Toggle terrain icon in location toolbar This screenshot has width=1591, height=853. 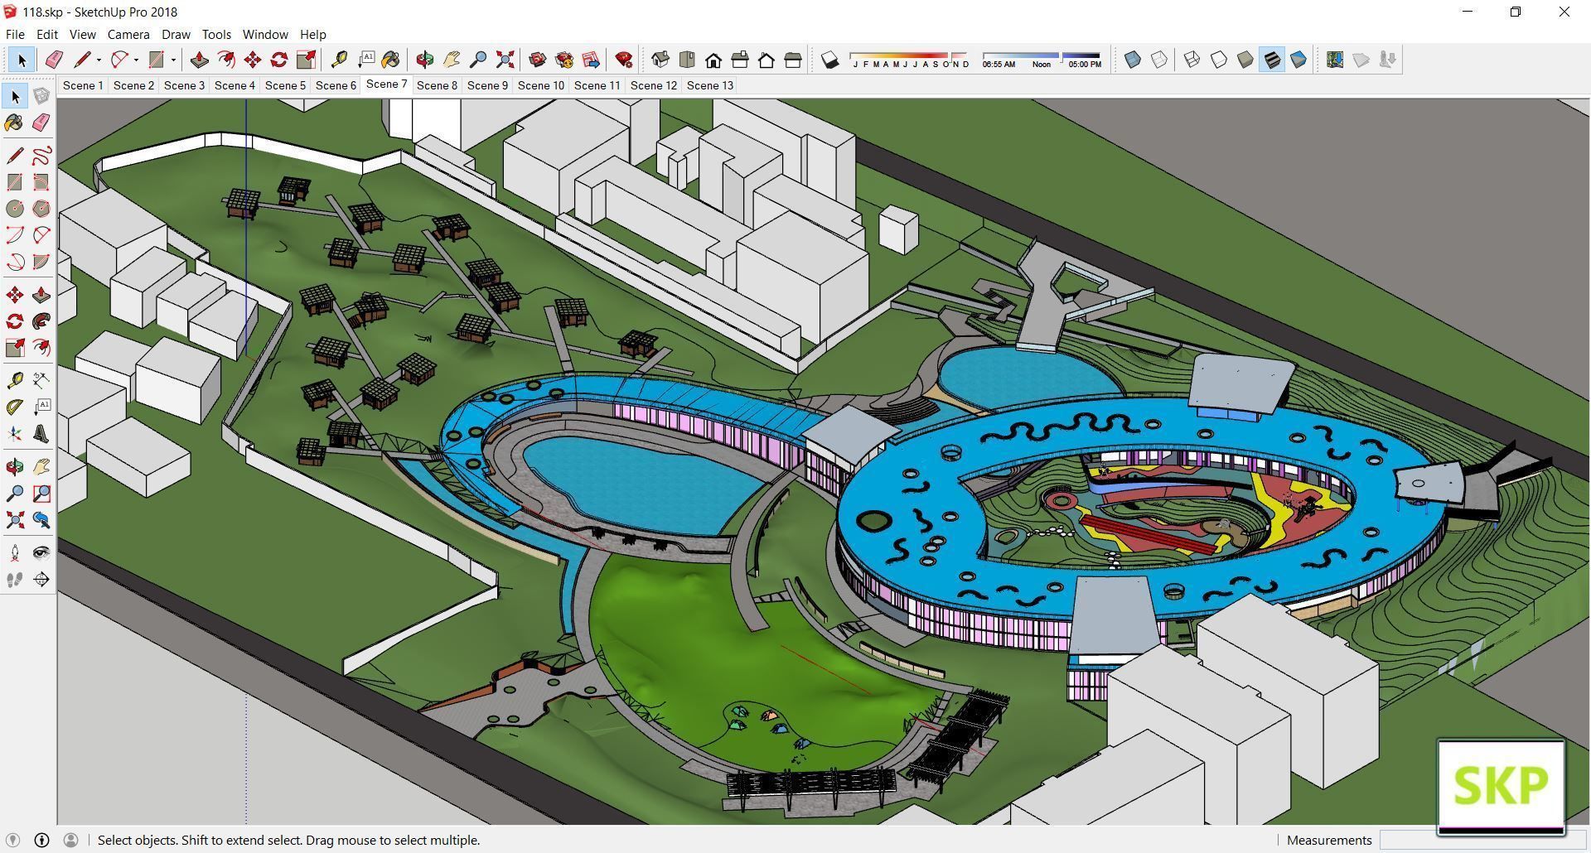[x=1361, y=60]
